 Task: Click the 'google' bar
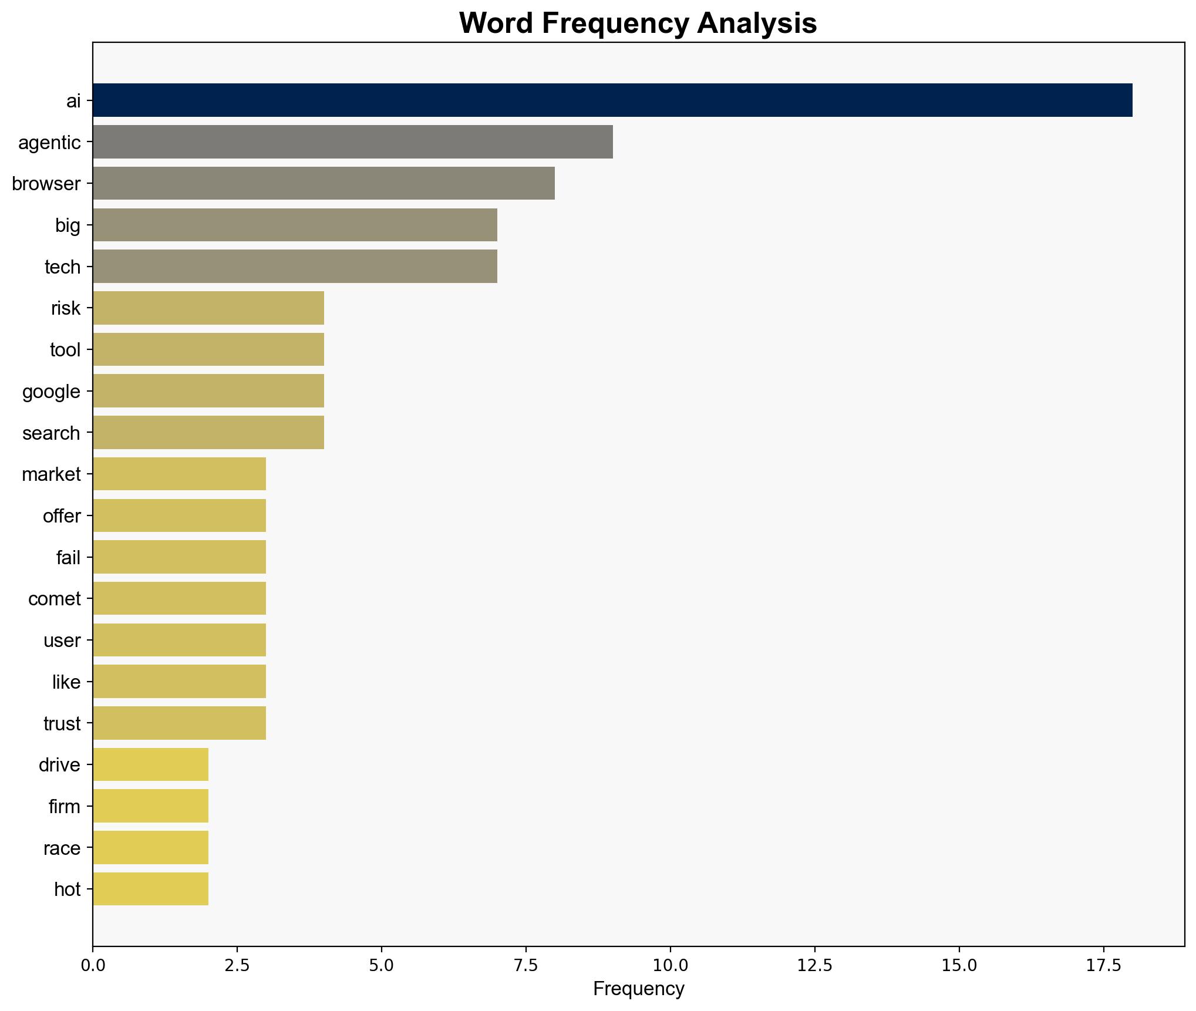(x=208, y=391)
